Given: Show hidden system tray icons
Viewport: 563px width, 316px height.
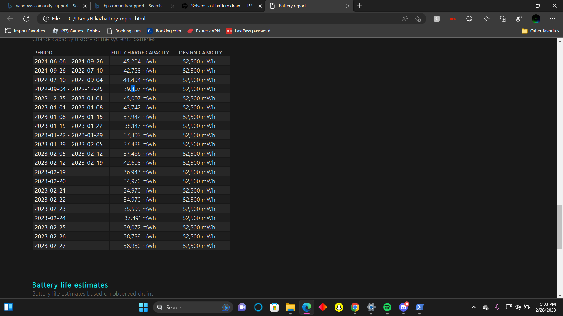Looking at the screenshot, I should click(474, 307).
